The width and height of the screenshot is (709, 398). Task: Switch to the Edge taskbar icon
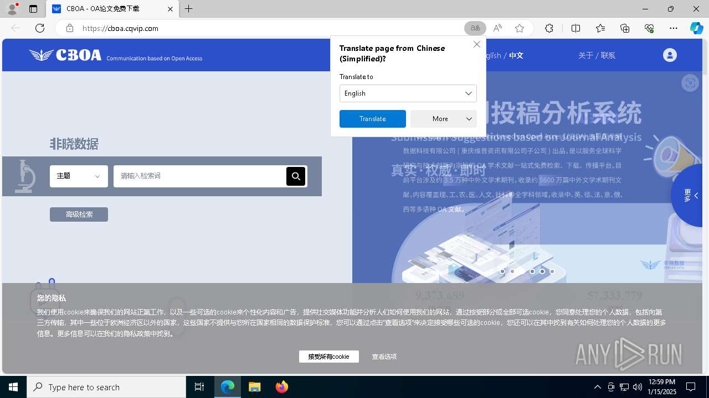click(x=228, y=387)
